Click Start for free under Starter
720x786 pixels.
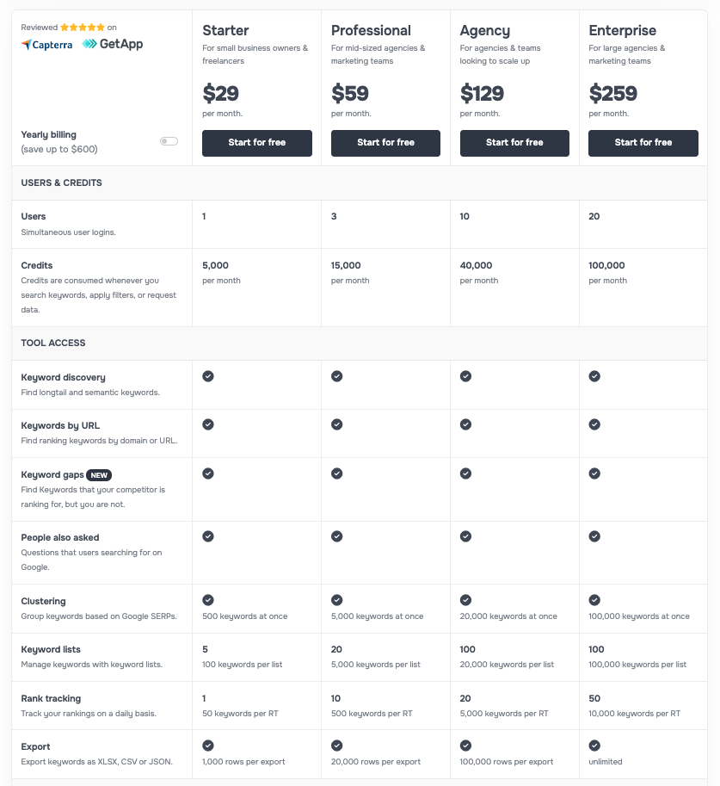point(256,143)
